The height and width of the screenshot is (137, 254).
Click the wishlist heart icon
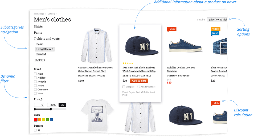click(x=138, y=87)
